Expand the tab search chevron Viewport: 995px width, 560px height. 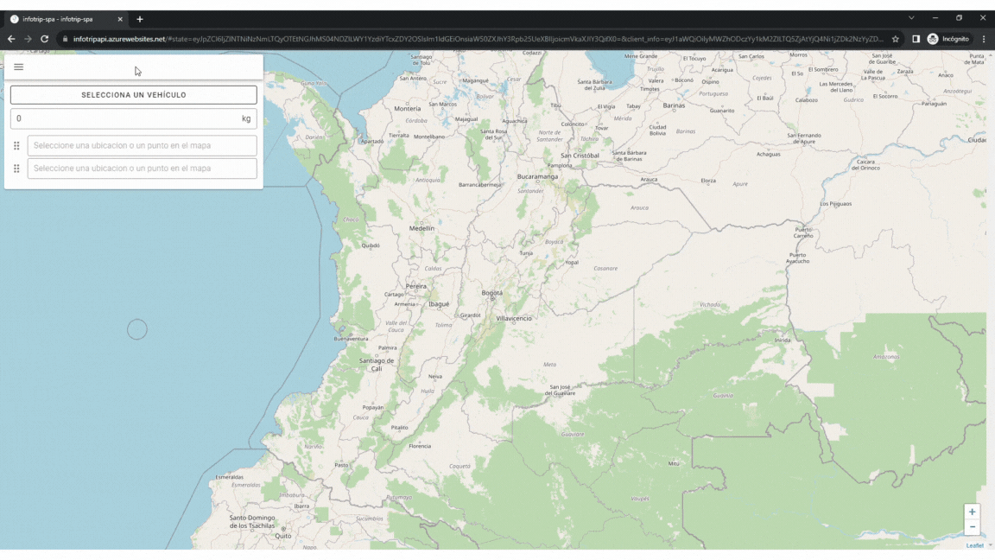tap(911, 18)
